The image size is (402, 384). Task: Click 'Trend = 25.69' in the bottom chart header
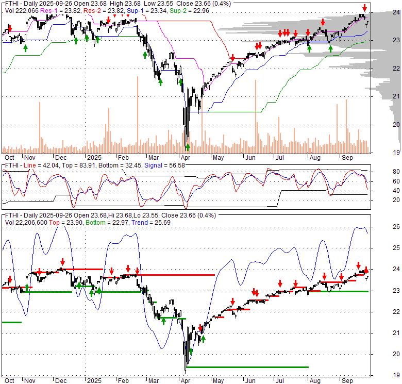(150, 223)
